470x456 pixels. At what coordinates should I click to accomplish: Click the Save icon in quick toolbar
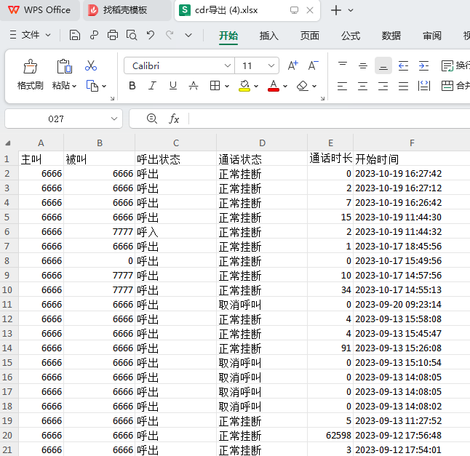tap(75, 35)
